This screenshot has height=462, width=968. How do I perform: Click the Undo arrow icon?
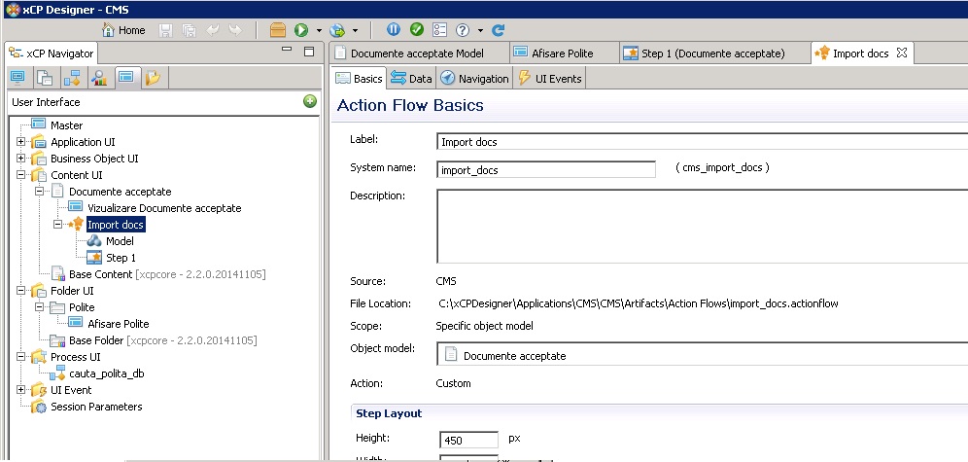tap(213, 29)
